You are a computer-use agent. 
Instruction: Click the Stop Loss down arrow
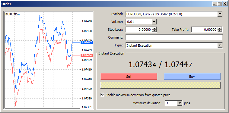pos(154,31)
